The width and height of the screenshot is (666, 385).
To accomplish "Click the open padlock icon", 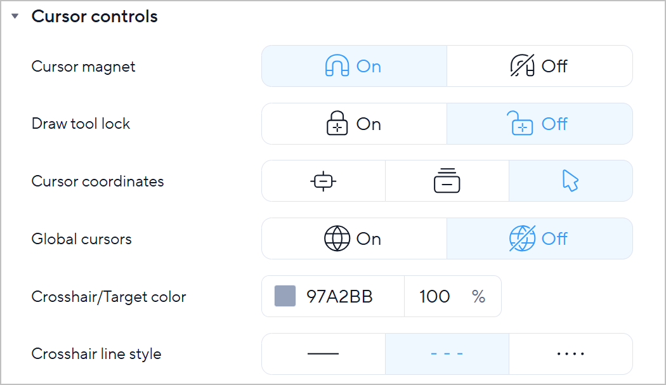I will (x=522, y=124).
